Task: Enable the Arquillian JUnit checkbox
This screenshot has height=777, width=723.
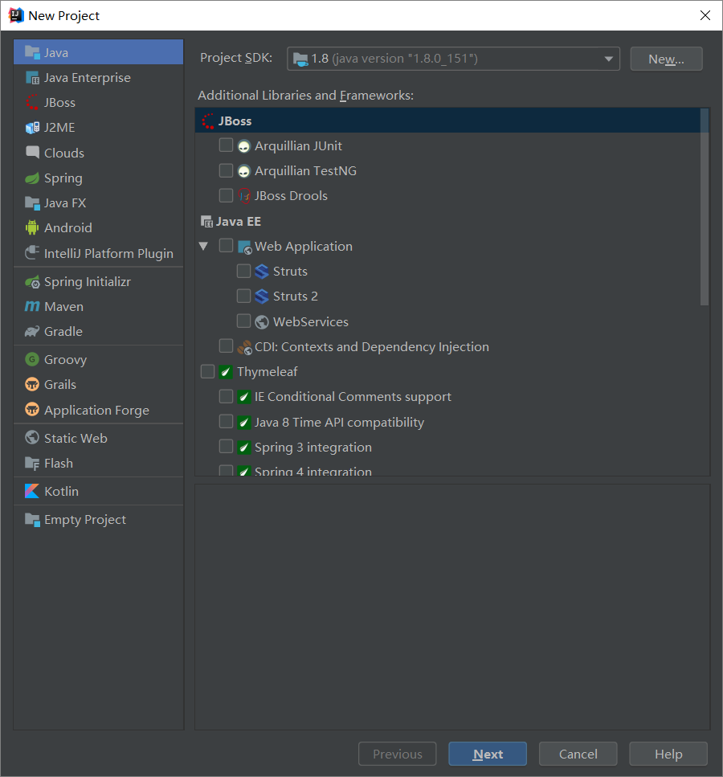Action: (226, 145)
